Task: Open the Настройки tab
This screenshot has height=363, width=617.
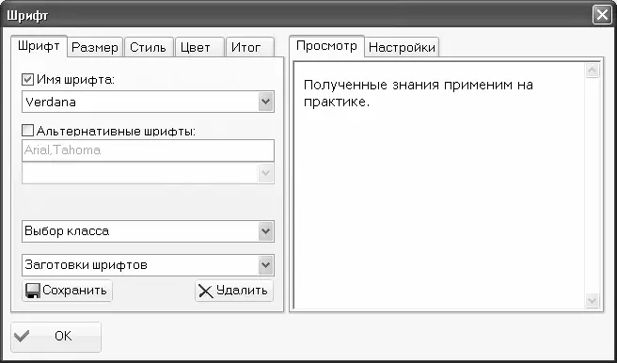Action: tap(402, 47)
